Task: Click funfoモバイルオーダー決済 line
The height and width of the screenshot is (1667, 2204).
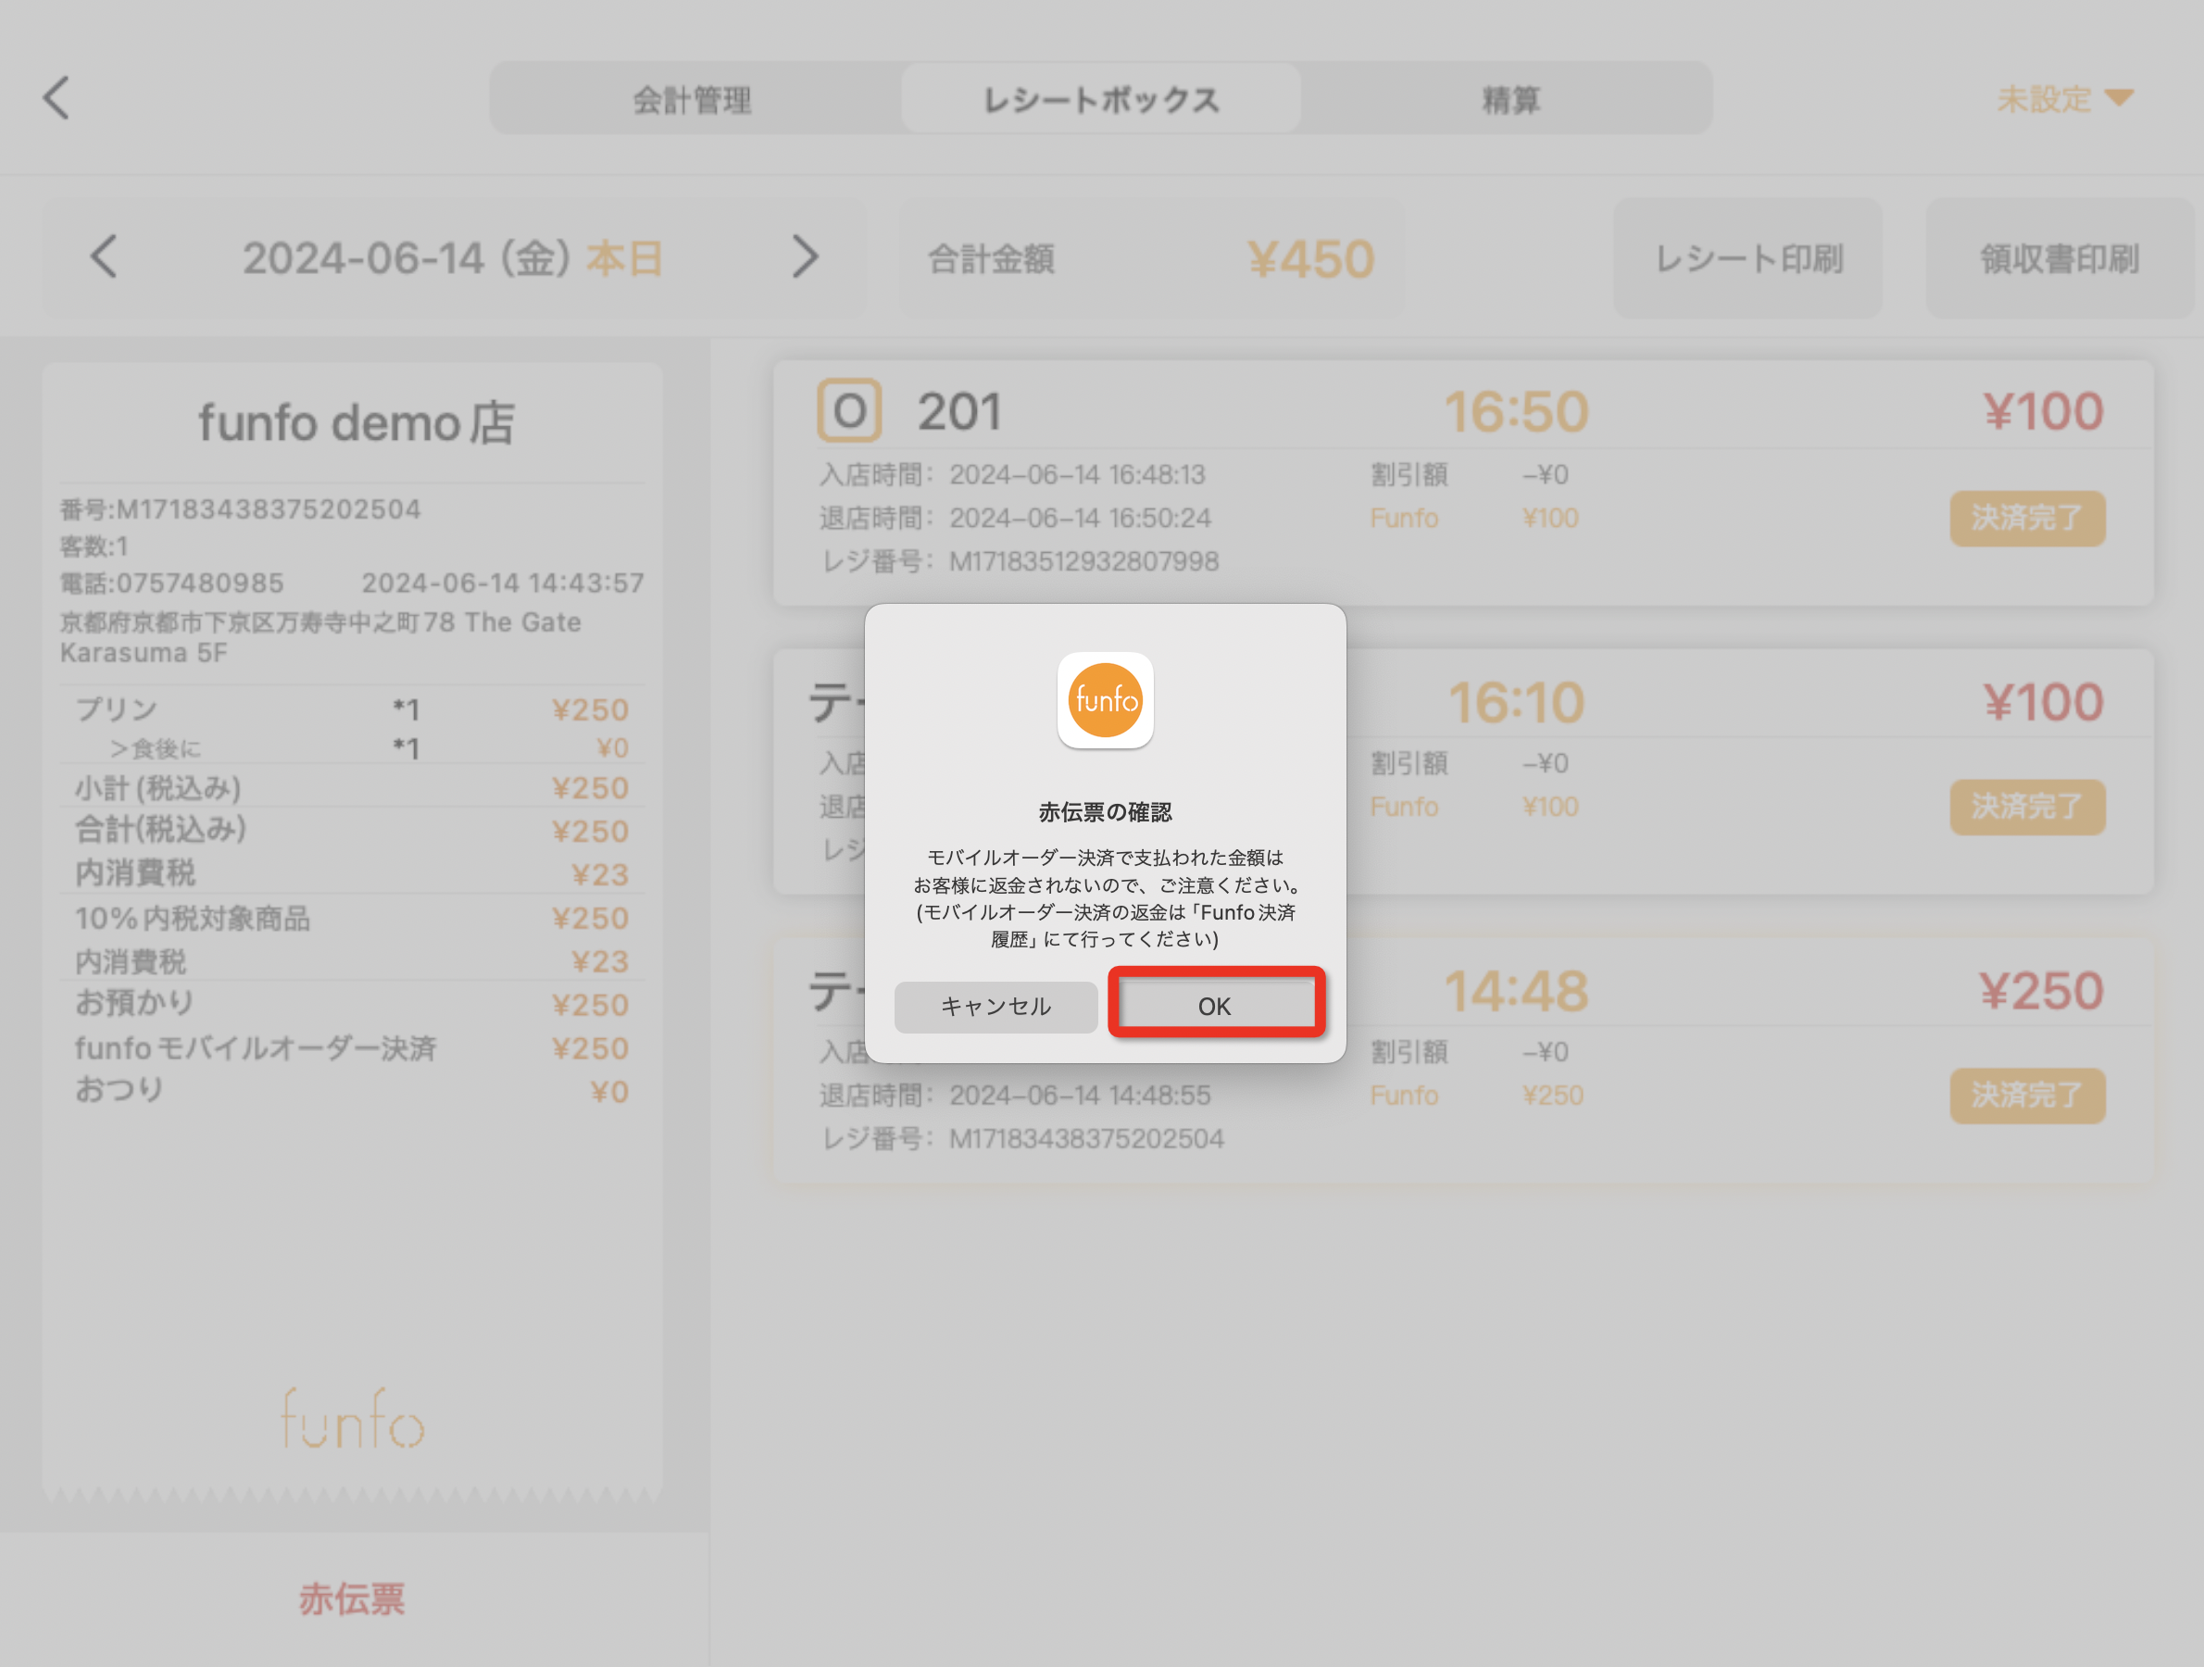Action: click(352, 1047)
